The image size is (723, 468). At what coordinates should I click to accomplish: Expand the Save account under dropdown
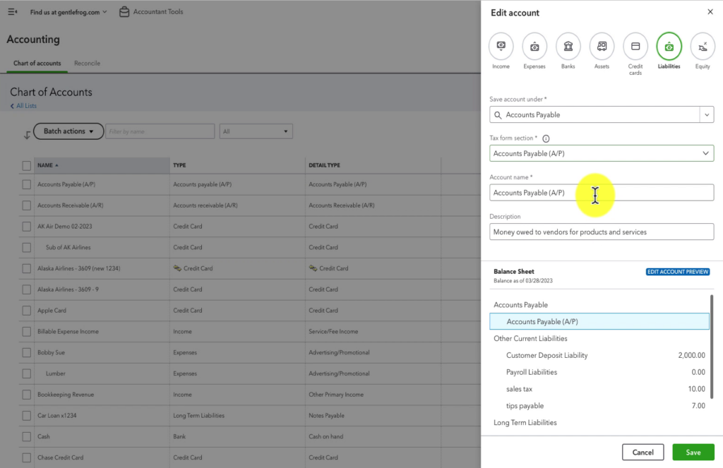point(707,114)
